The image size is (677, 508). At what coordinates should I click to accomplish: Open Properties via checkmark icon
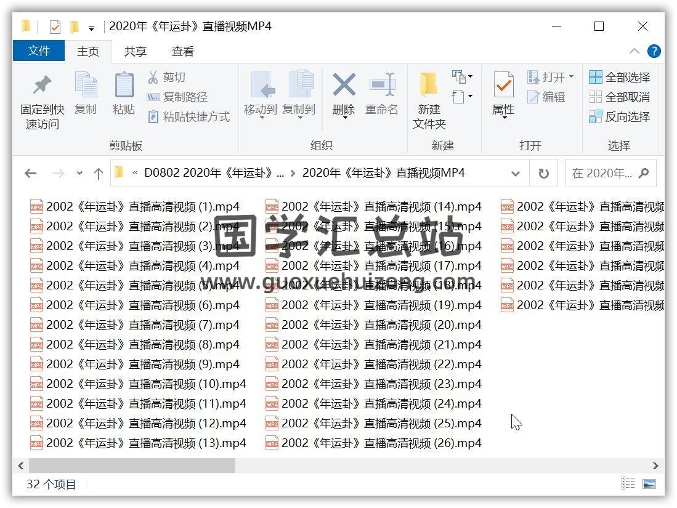tap(503, 86)
